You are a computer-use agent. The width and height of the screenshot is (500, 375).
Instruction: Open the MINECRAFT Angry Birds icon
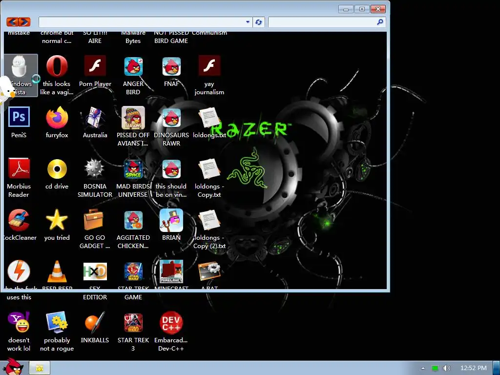[171, 271]
